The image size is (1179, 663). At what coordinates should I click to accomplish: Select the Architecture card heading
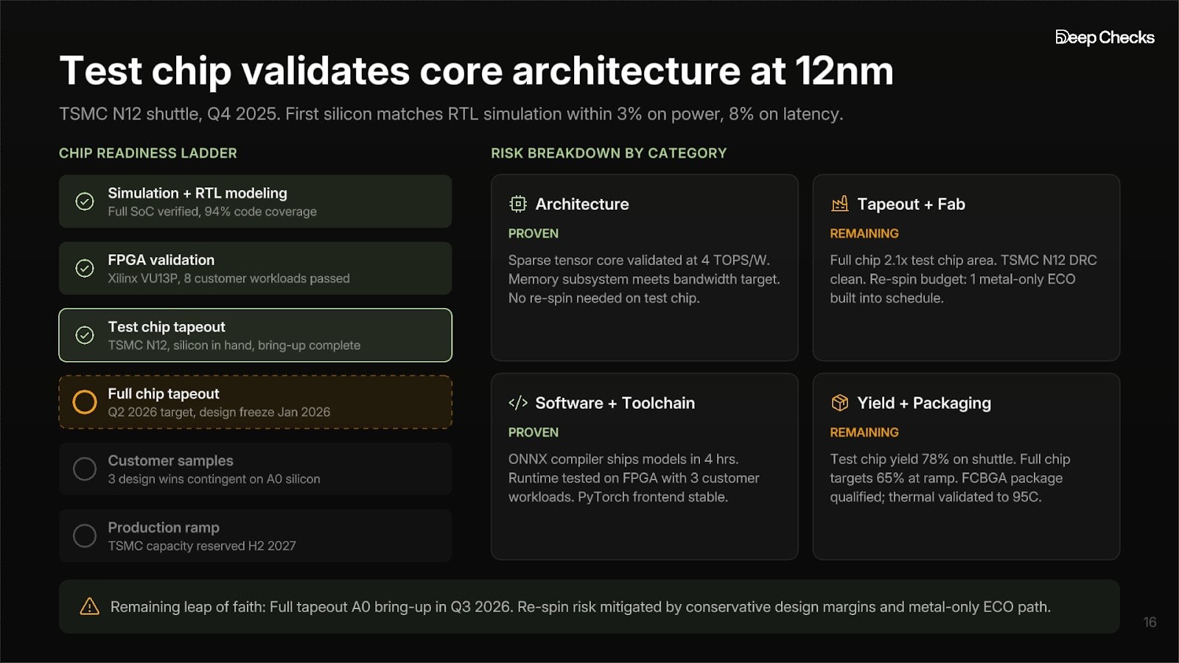click(x=582, y=204)
